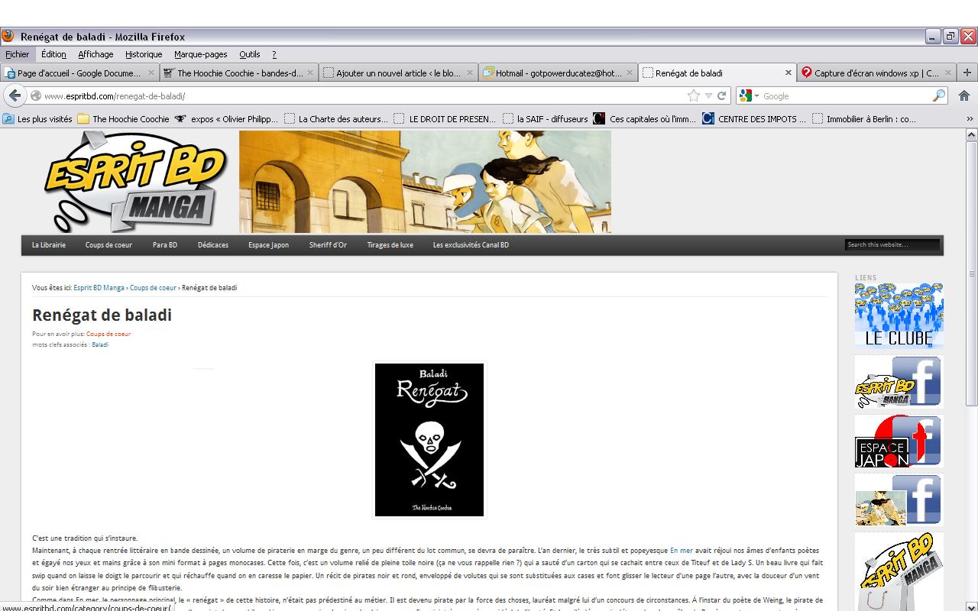Open the expos Olivier Philipp bookmark
The width and height of the screenshot is (978, 611).
(227, 118)
